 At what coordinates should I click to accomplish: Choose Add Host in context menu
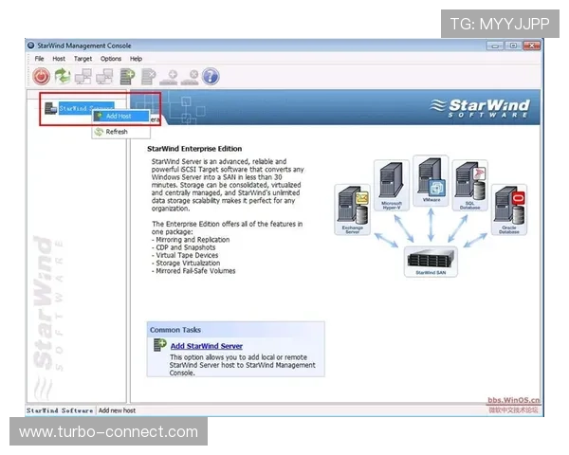[x=120, y=116]
